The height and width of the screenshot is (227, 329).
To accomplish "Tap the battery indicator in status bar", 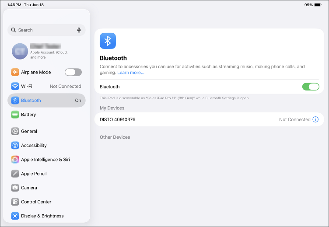I will pyautogui.click(x=318, y=5).
